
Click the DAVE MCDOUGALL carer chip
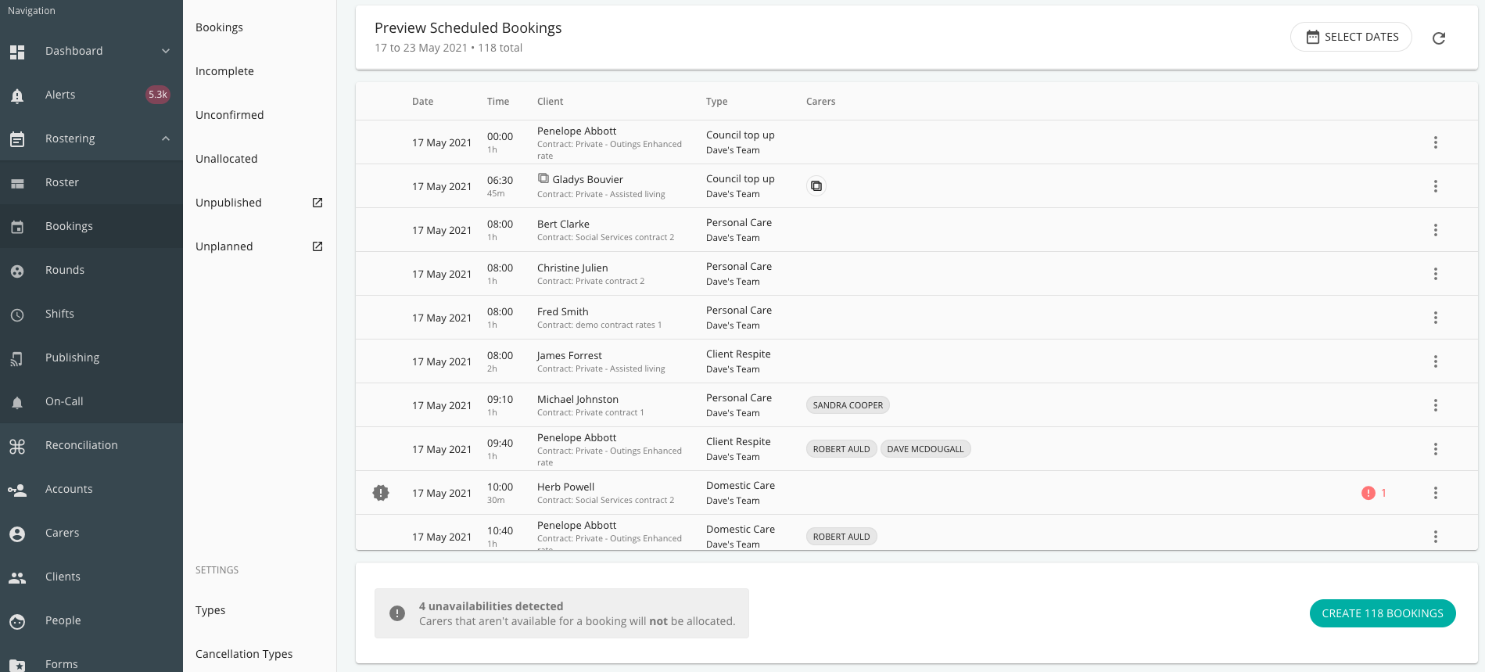coord(925,449)
